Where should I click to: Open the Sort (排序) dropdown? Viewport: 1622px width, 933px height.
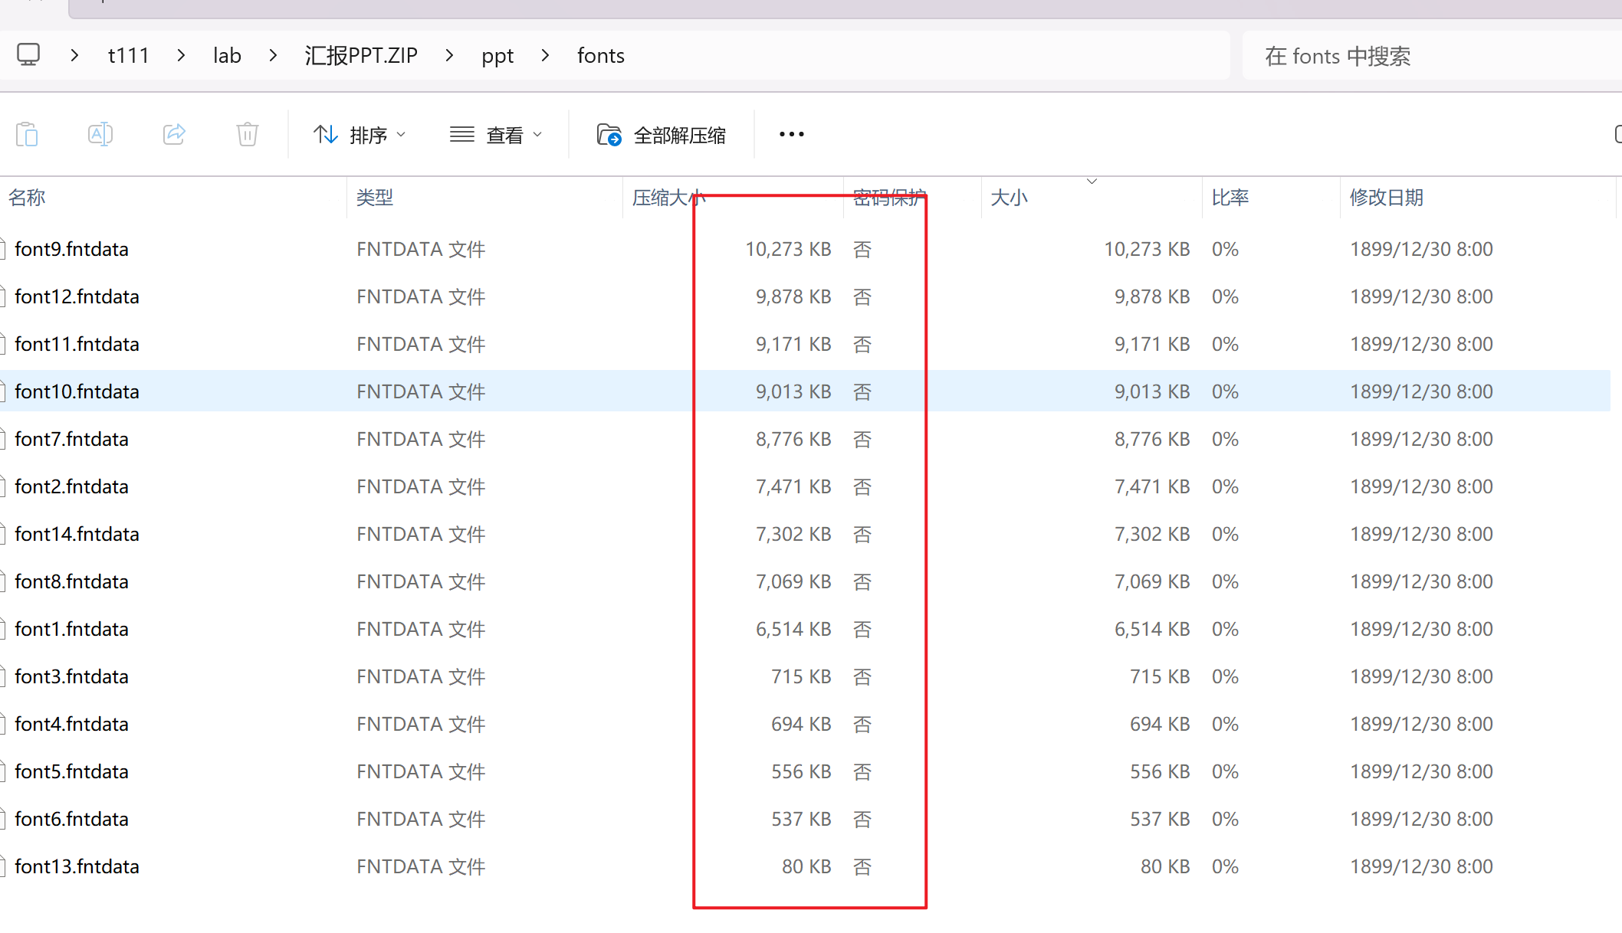pos(360,136)
